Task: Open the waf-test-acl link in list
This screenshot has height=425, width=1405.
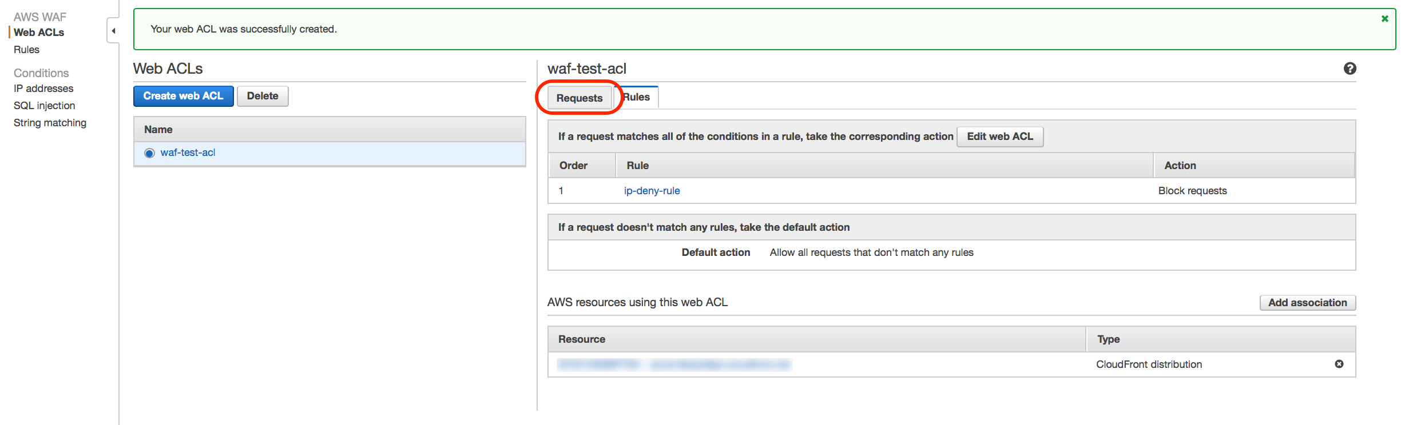Action: click(188, 153)
